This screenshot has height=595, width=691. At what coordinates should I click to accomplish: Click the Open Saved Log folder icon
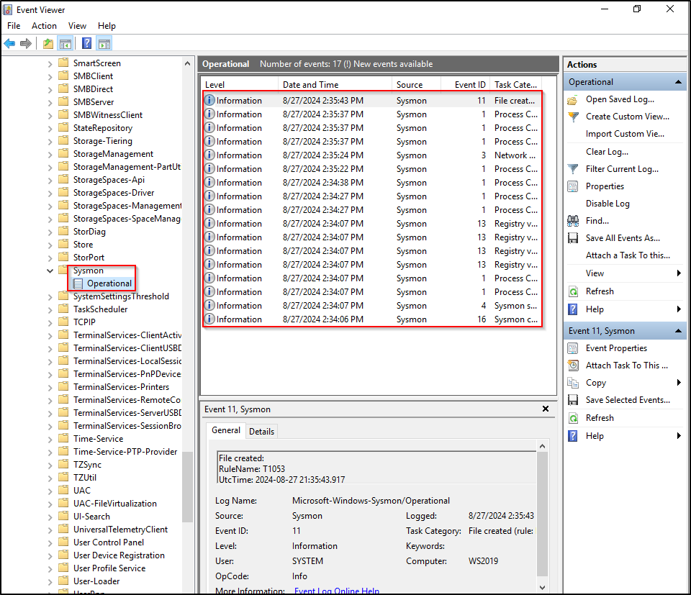pos(572,100)
